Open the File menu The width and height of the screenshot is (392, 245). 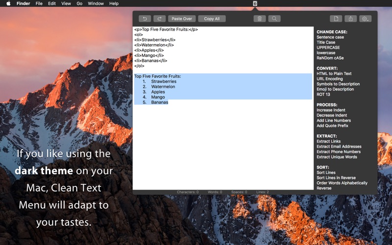(39, 3)
